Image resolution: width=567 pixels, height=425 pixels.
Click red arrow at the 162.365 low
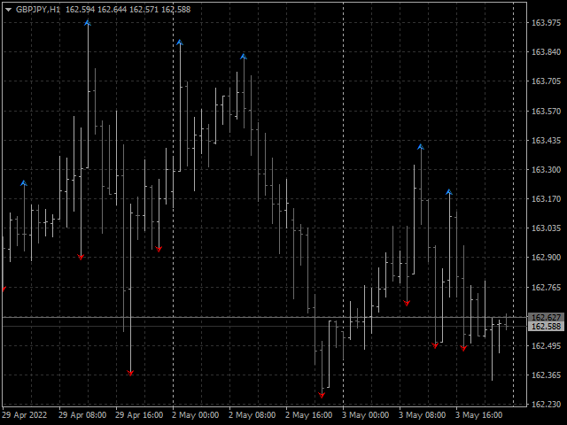click(130, 373)
